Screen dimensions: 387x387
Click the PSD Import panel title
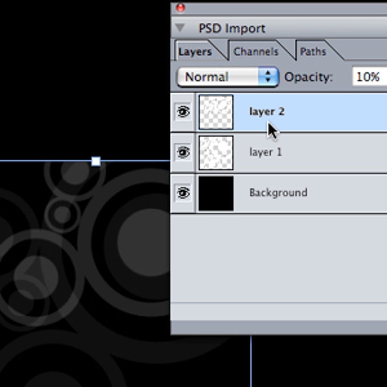tap(232, 28)
